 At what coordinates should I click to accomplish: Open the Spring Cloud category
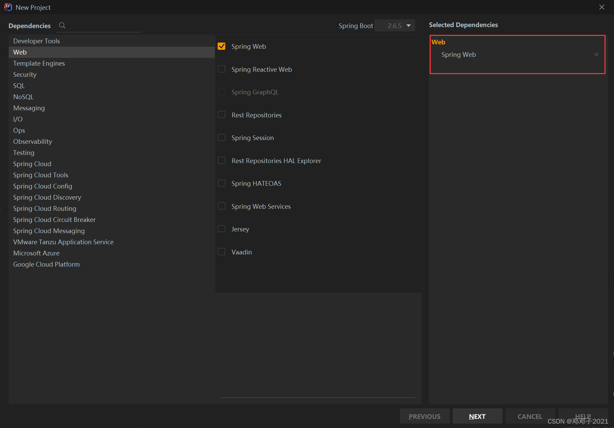tap(112, 164)
